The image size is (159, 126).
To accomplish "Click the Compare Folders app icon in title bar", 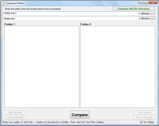I will pyautogui.click(x=4, y=3).
